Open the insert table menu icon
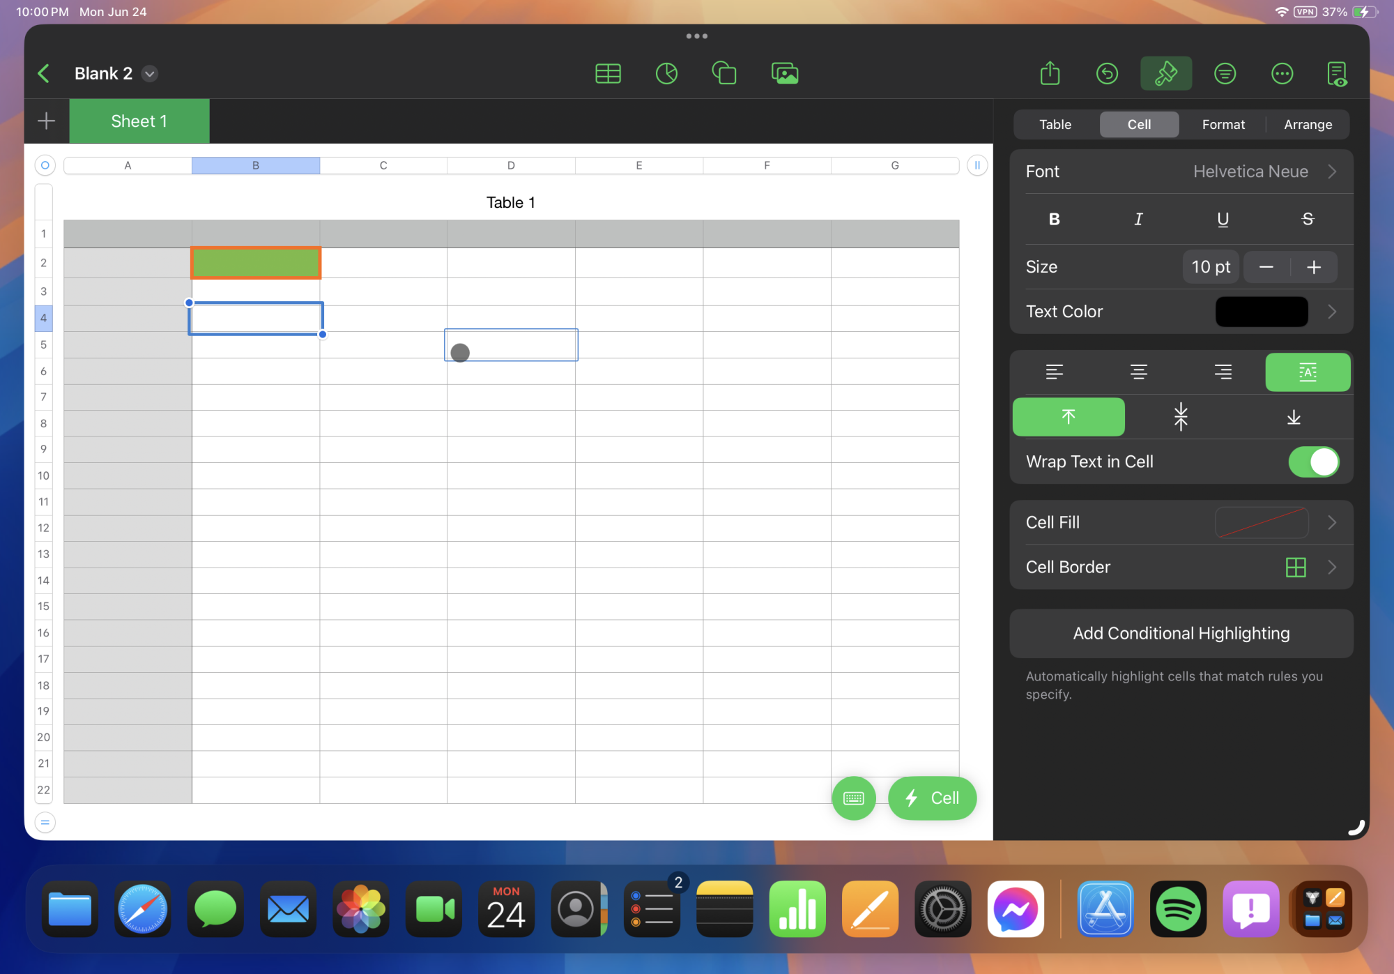Image resolution: width=1394 pixels, height=974 pixels. click(x=608, y=73)
